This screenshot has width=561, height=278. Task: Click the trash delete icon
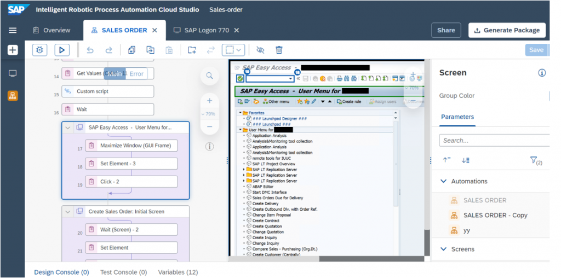coord(279,50)
